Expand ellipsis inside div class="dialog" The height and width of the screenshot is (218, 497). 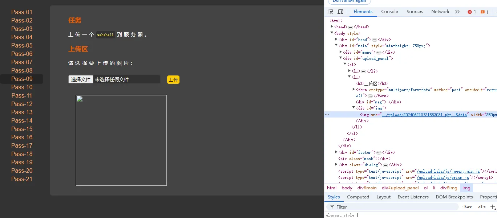(x=385, y=165)
